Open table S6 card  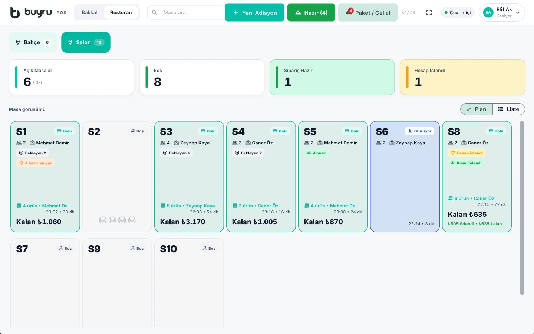(405, 177)
